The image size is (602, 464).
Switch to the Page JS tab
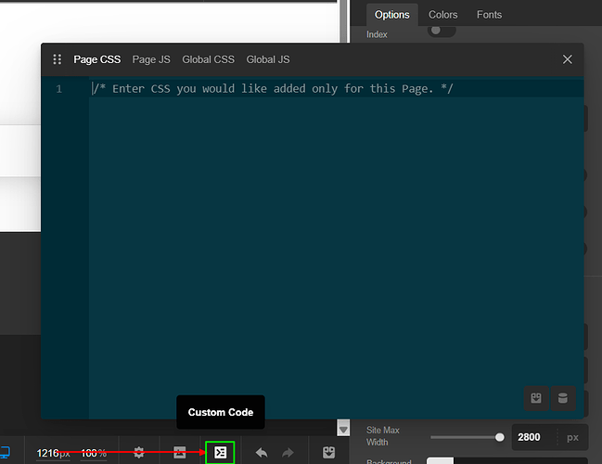151,59
